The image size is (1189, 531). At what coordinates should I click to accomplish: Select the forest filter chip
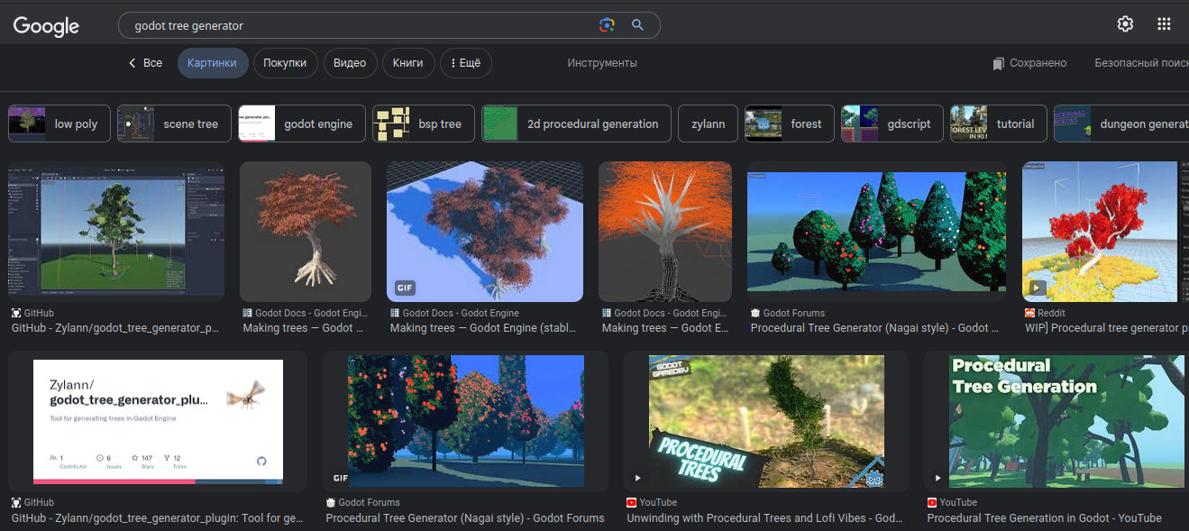click(x=790, y=124)
